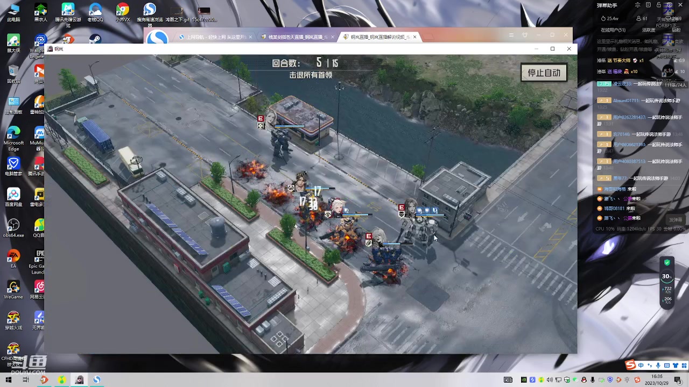The width and height of the screenshot is (689, 387).
Task: Launch obs64.exe from the desktop
Action: (13, 228)
